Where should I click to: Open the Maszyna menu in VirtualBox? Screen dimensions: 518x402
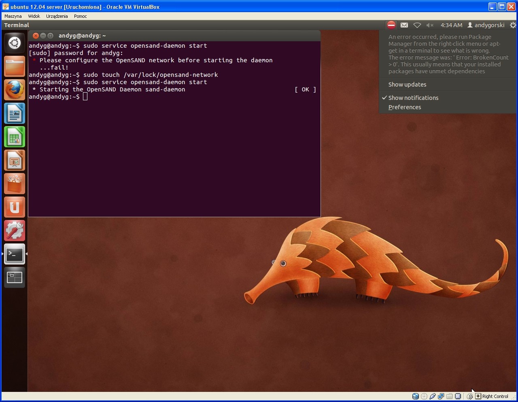click(x=13, y=16)
